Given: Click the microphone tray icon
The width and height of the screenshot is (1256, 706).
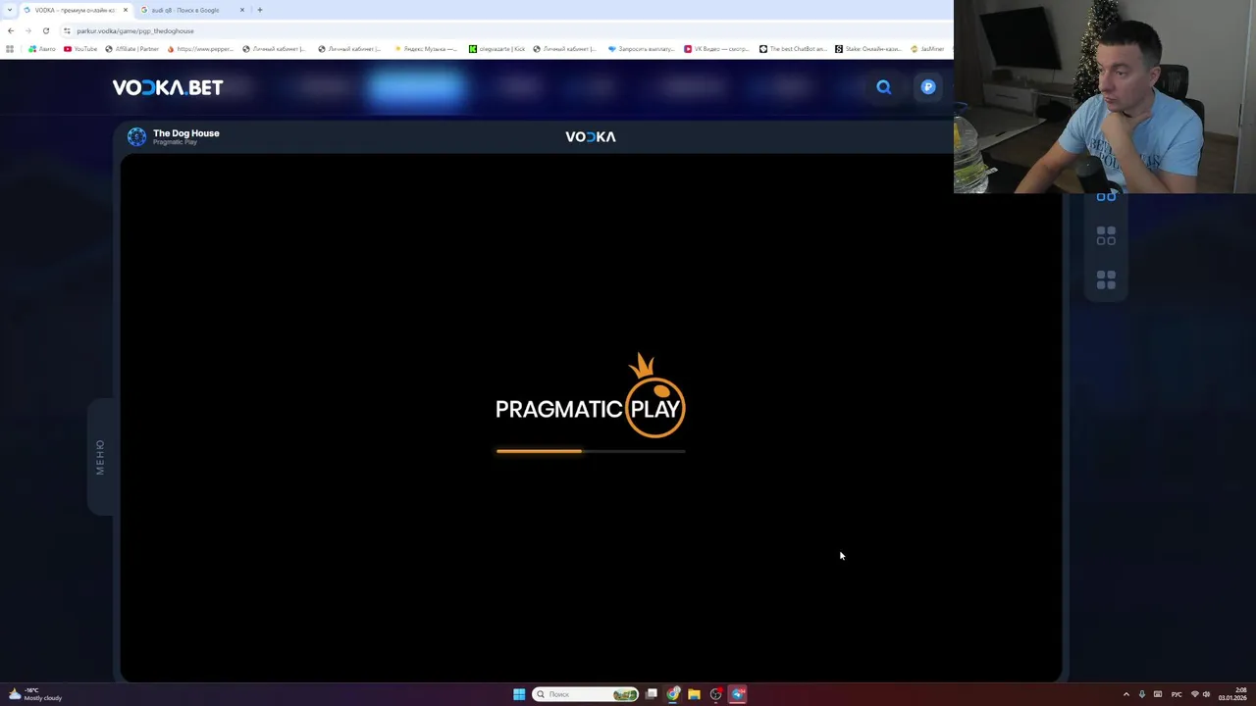Looking at the screenshot, I should tap(1141, 694).
